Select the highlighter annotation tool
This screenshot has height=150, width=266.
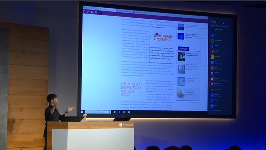pyautogui.click(x=88, y=12)
